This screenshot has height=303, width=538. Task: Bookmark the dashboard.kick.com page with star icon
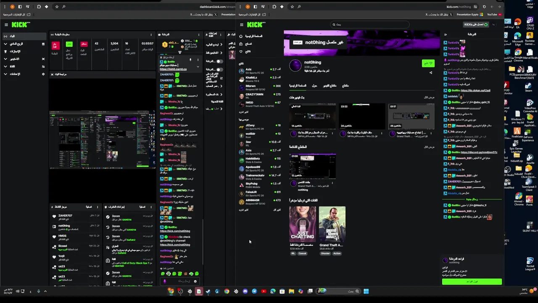[57, 7]
